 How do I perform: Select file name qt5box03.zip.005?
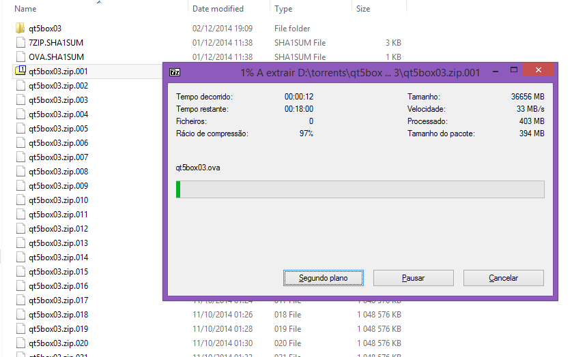(58, 129)
